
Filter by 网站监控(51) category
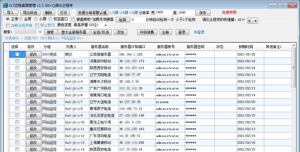(x=72, y=38)
